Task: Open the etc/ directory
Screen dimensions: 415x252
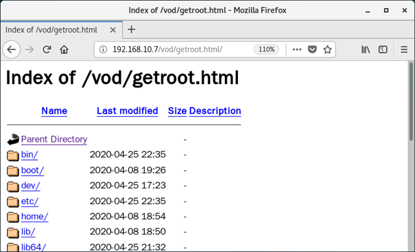Action: click(30, 201)
